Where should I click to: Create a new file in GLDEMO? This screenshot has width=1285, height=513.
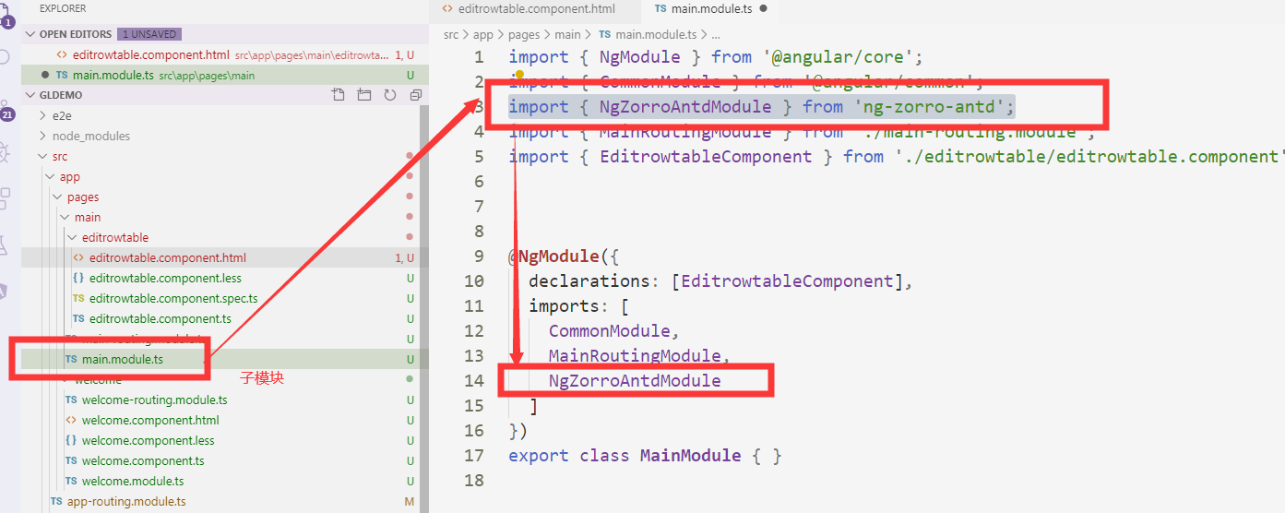coord(339,95)
